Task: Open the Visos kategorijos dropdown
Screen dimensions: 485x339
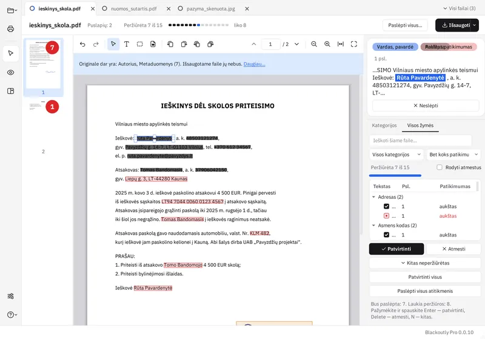Action: (x=396, y=155)
